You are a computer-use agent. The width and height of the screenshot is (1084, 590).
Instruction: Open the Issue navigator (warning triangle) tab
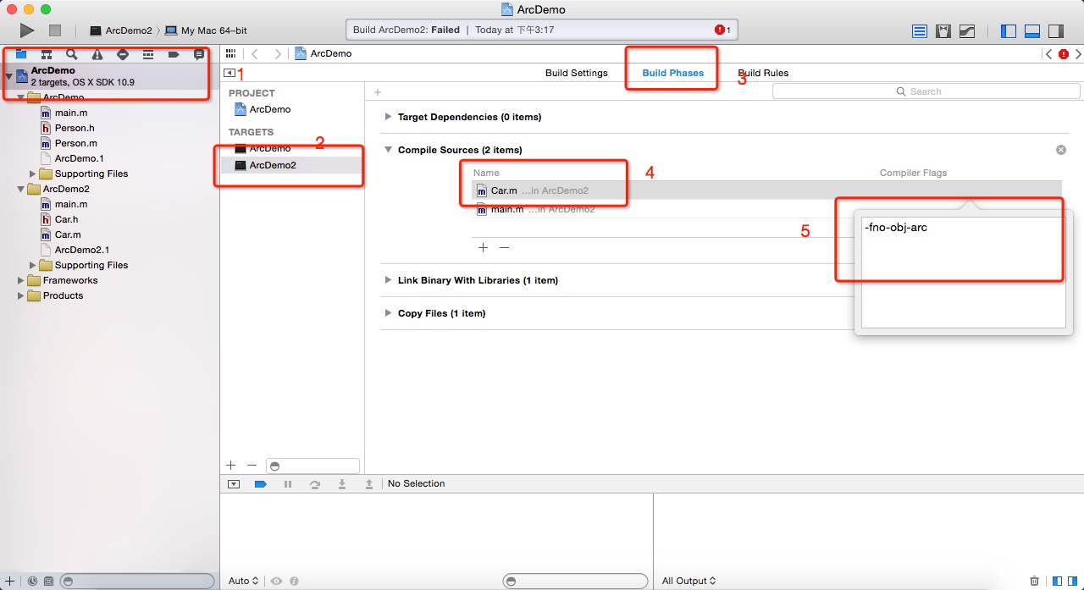tap(97, 54)
